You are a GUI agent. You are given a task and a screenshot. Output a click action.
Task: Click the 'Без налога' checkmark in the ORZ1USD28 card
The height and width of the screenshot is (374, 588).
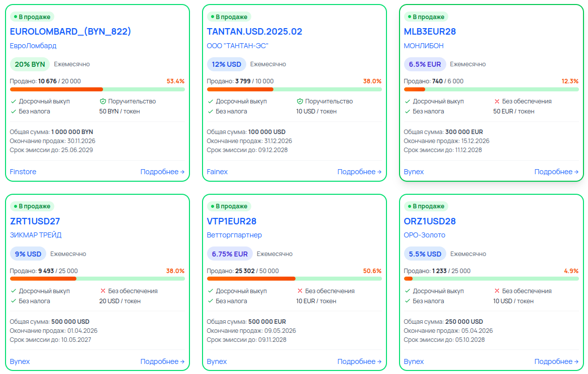(408, 301)
